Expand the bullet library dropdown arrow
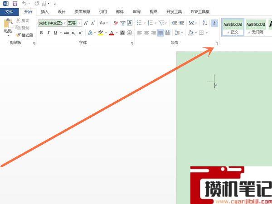This screenshot has height=204, width=272. 145,23
